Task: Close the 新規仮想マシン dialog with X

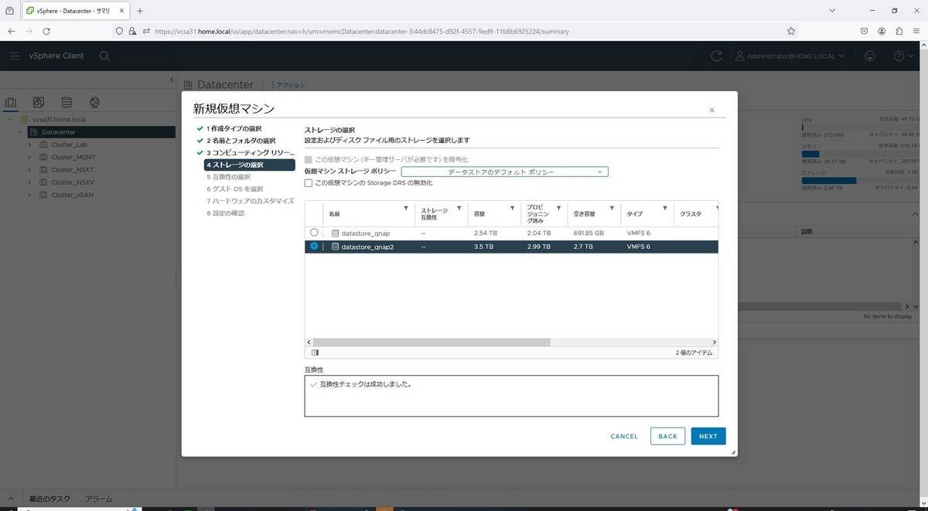Action: pyautogui.click(x=711, y=111)
